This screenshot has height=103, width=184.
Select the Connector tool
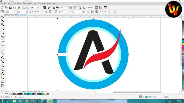2,61
